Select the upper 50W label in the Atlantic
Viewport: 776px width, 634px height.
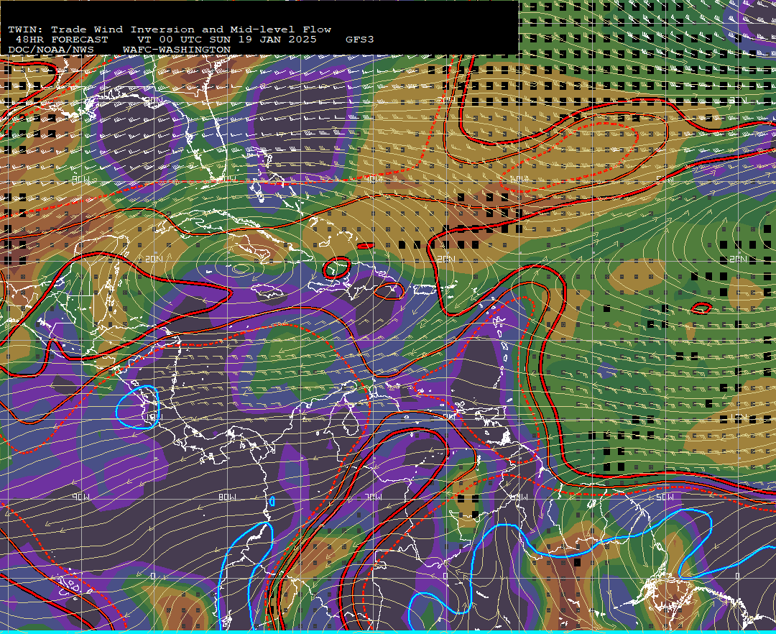665,179
